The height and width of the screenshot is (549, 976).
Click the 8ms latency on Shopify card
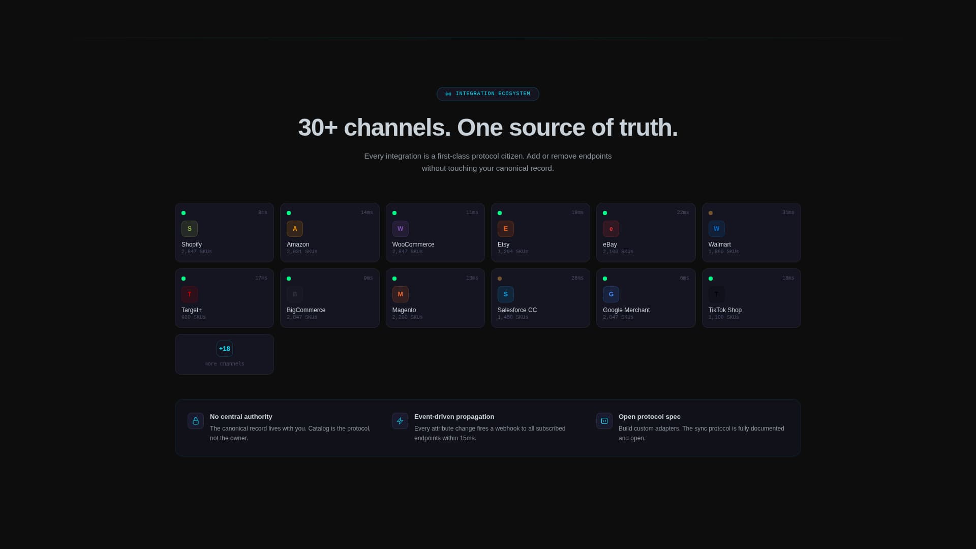click(263, 213)
